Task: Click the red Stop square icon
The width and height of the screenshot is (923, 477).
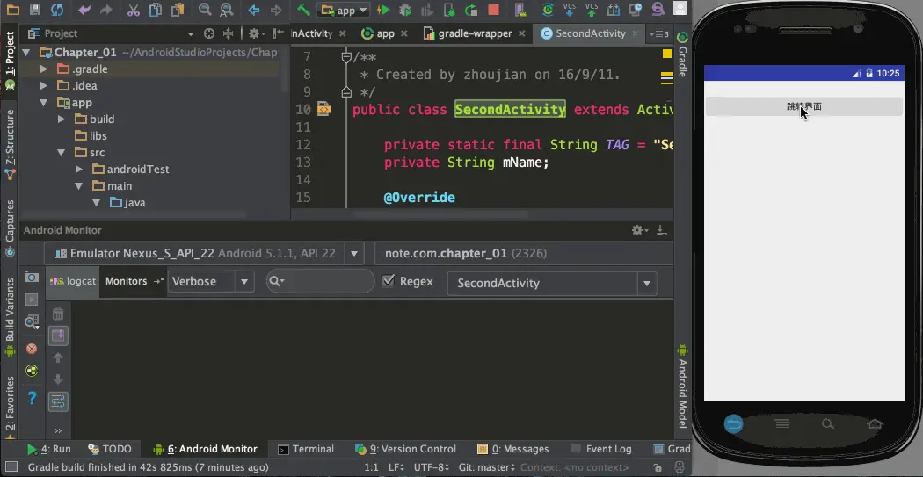Action: point(493,10)
